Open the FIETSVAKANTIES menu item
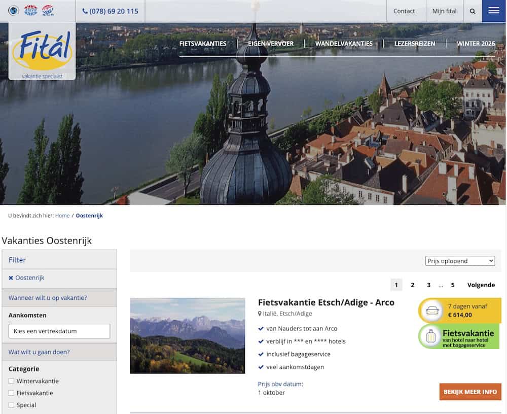This screenshot has height=414, width=507. (x=203, y=43)
